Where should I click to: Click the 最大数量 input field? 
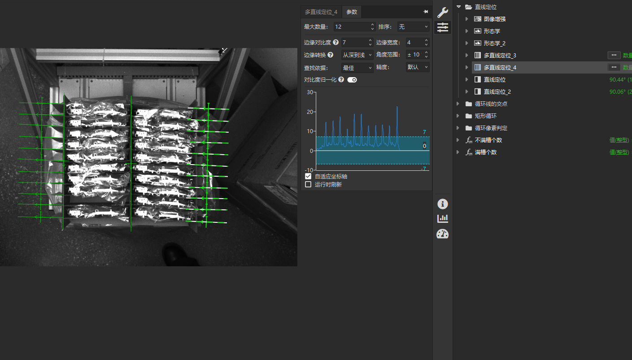pos(351,27)
